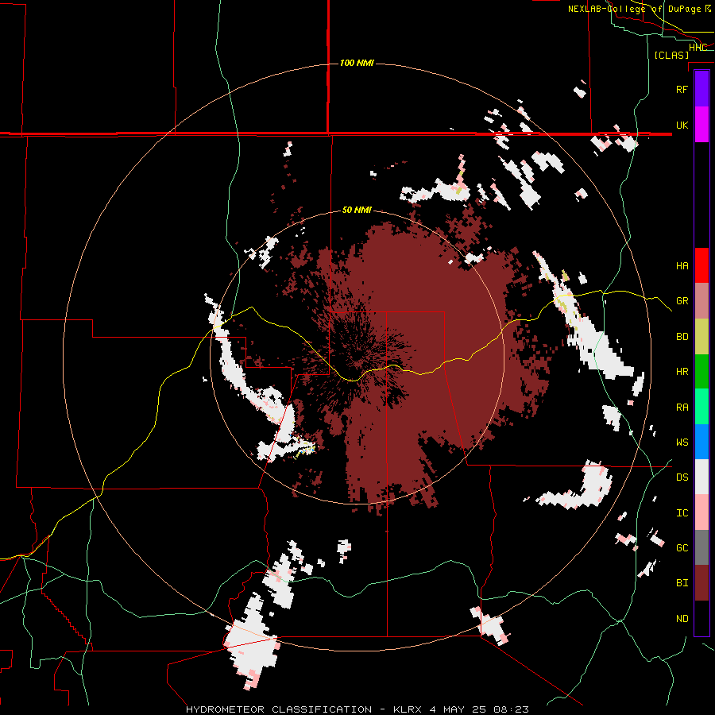Click the HHC product code text

click(698, 47)
